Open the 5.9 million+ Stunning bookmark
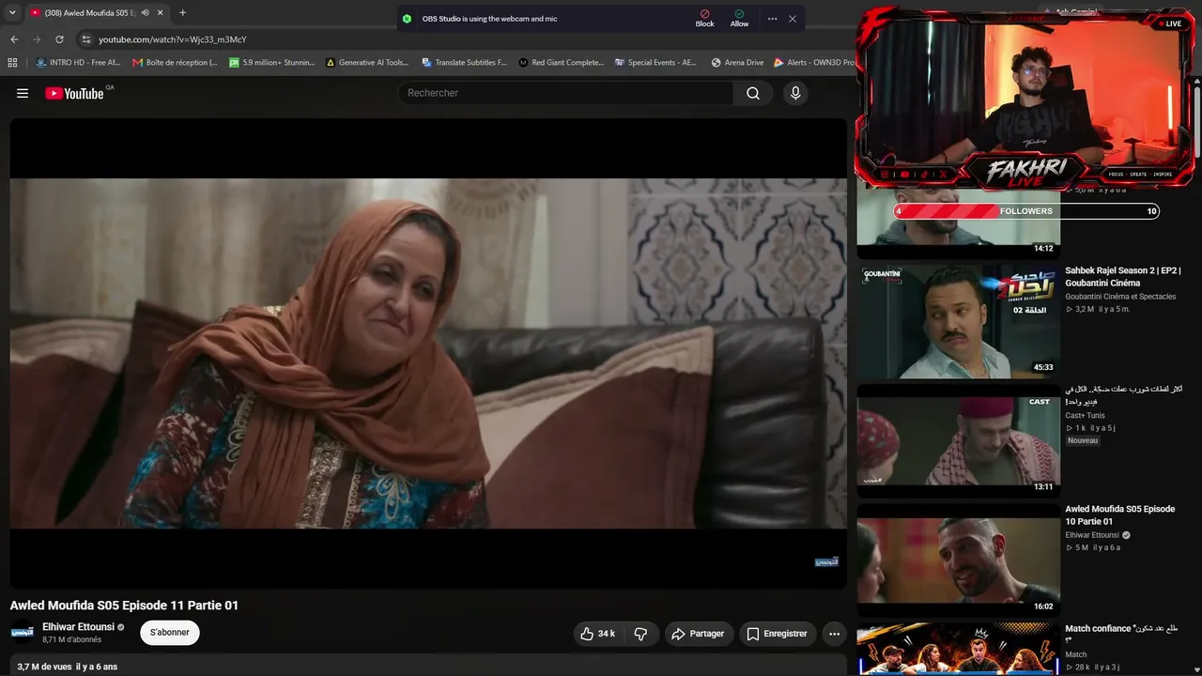 click(x=271, y=63)
